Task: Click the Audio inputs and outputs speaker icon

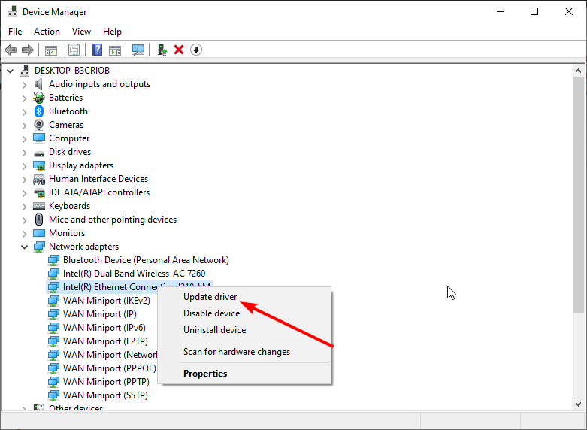Action: pos(38,84)
